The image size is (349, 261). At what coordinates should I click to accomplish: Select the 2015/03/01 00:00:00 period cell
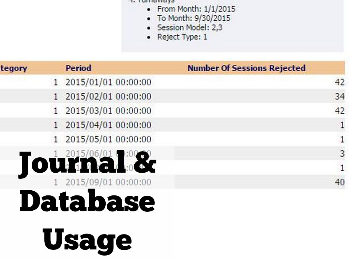(x=108, y=111)
